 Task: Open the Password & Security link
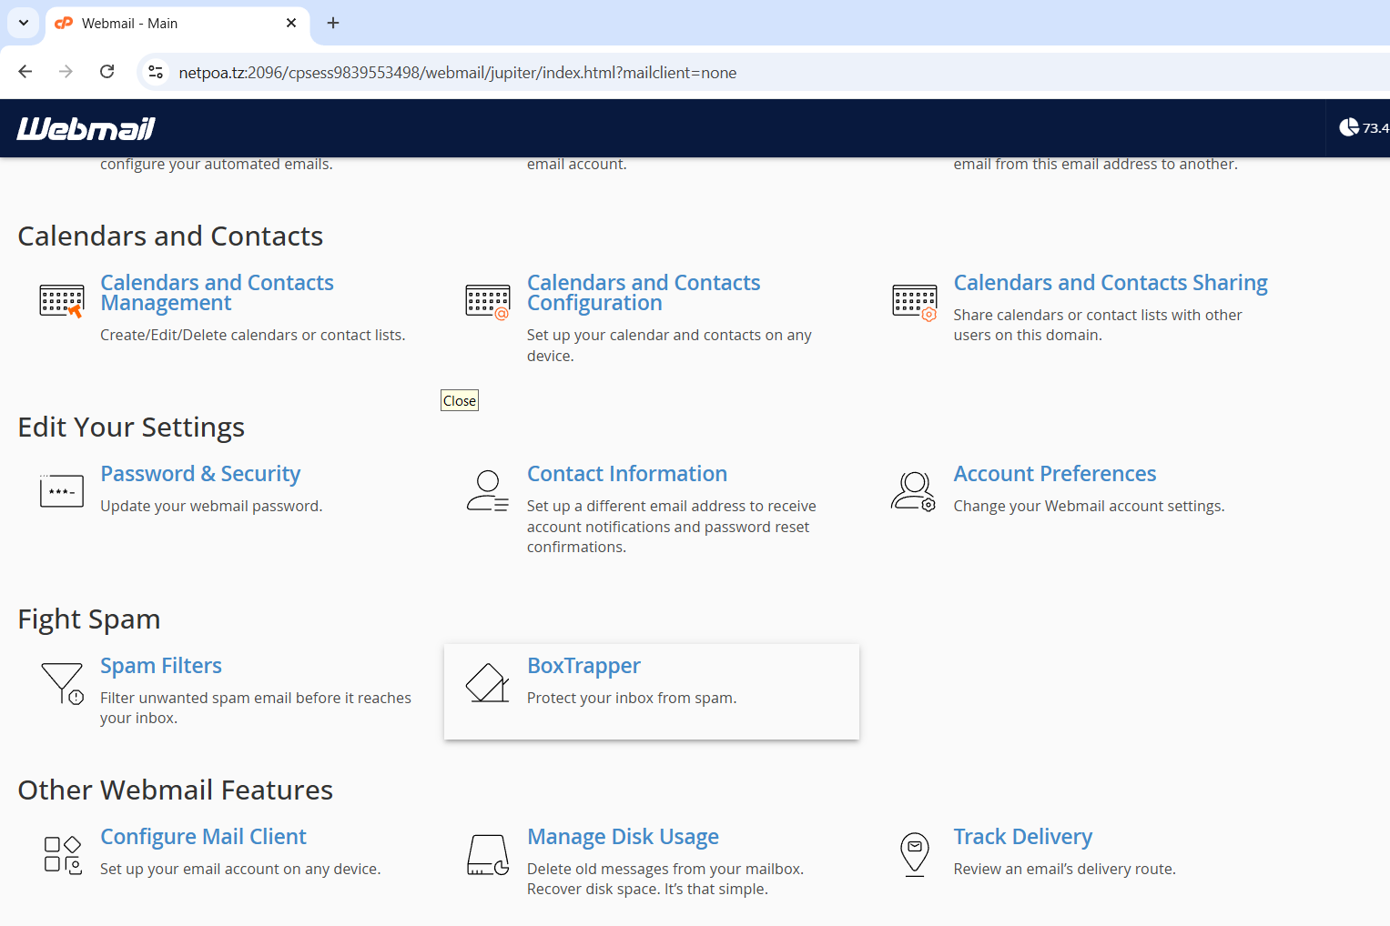[200, 474]
